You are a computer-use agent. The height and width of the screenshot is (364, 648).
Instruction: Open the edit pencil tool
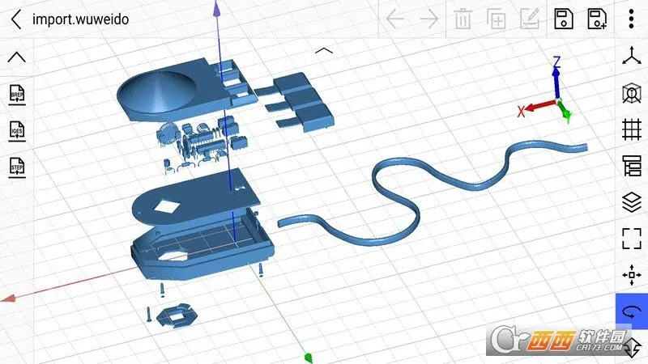pos(530,19)
